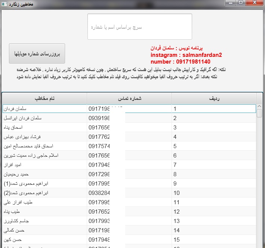The width and height of the screenshot is (265, 248).
Task: Select contact اسحاق قاید محمدصالح امین
Action: [x=28, y=146]
